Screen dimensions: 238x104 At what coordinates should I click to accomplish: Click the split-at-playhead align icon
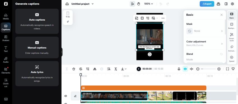192,69
